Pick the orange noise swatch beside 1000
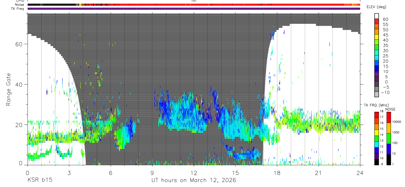Viewport: 405px width, 187px height. pyautogui.click(x=389, y=128)
